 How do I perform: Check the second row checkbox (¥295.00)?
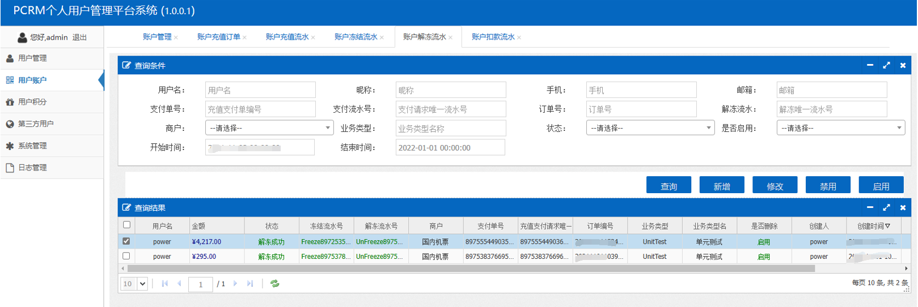(126, 256)
